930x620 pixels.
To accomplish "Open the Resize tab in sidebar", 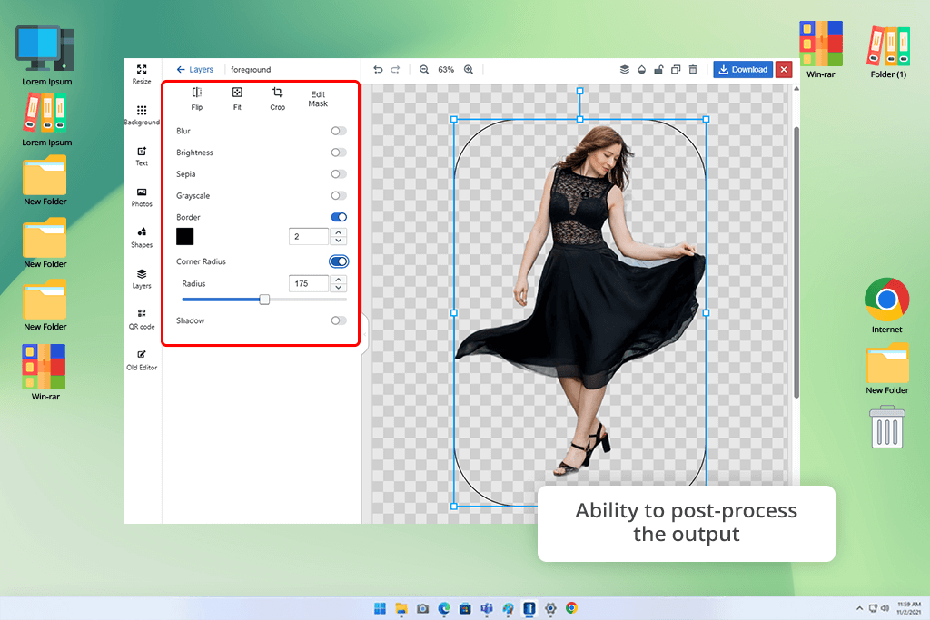I will click(142, 74).
